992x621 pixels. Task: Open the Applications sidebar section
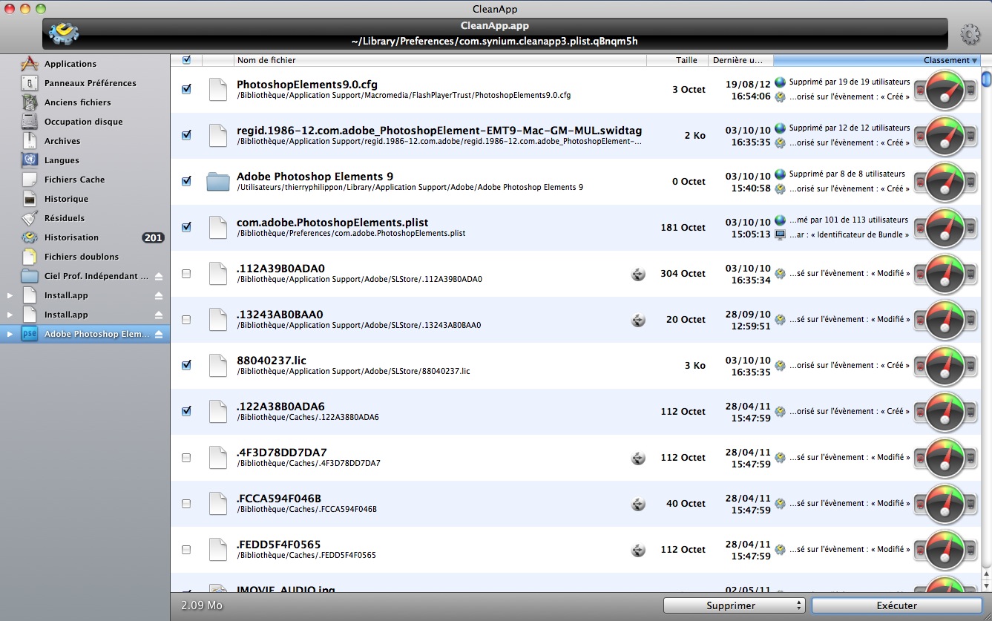(70, 64)
